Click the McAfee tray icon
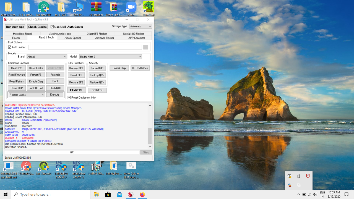 click(x=308, y=176)
